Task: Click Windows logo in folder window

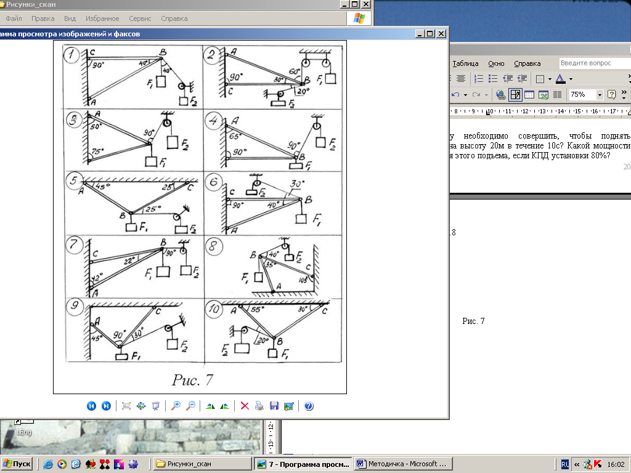Action: pos(359,18)
